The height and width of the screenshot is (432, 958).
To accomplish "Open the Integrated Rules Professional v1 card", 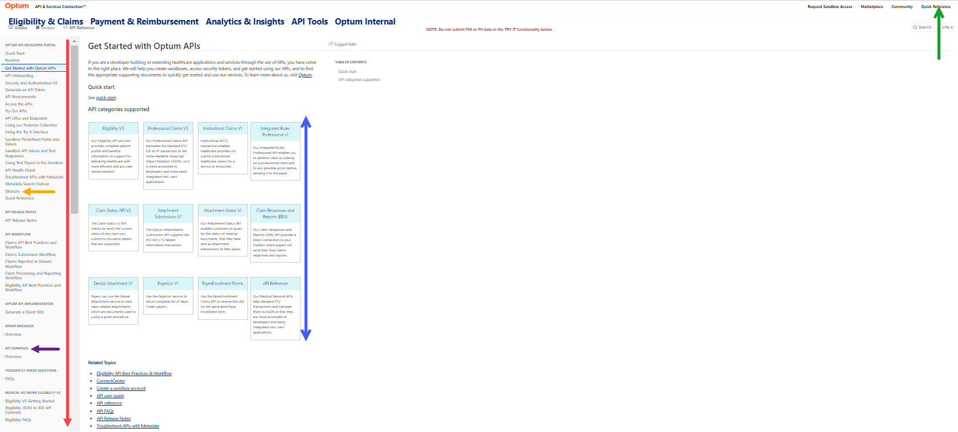I will click(275, 152).
